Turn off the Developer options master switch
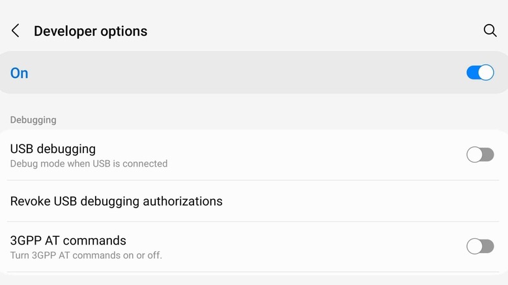 pos(480,72)
